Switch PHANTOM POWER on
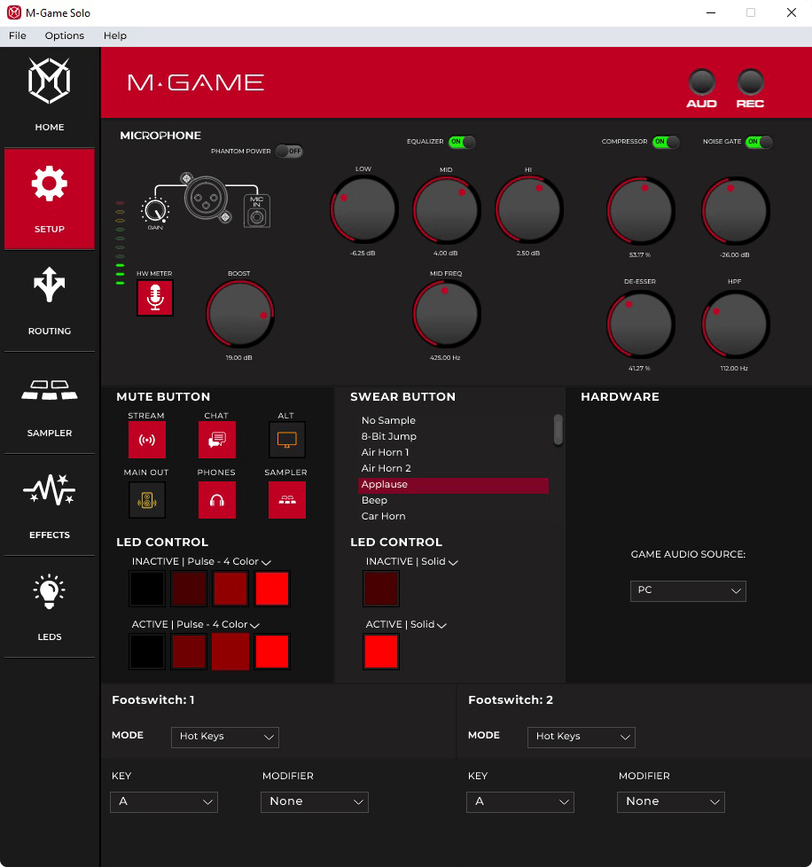The width and height of the screenshot is (812, 867). click(x=289, y=152)
